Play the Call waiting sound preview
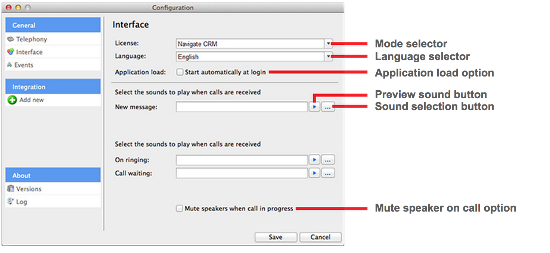This screenshot has height=253, width=550. (314, 173)
